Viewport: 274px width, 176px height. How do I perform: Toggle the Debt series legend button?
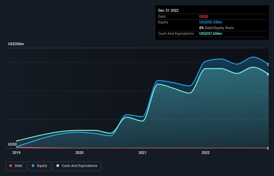click(16, 166)
